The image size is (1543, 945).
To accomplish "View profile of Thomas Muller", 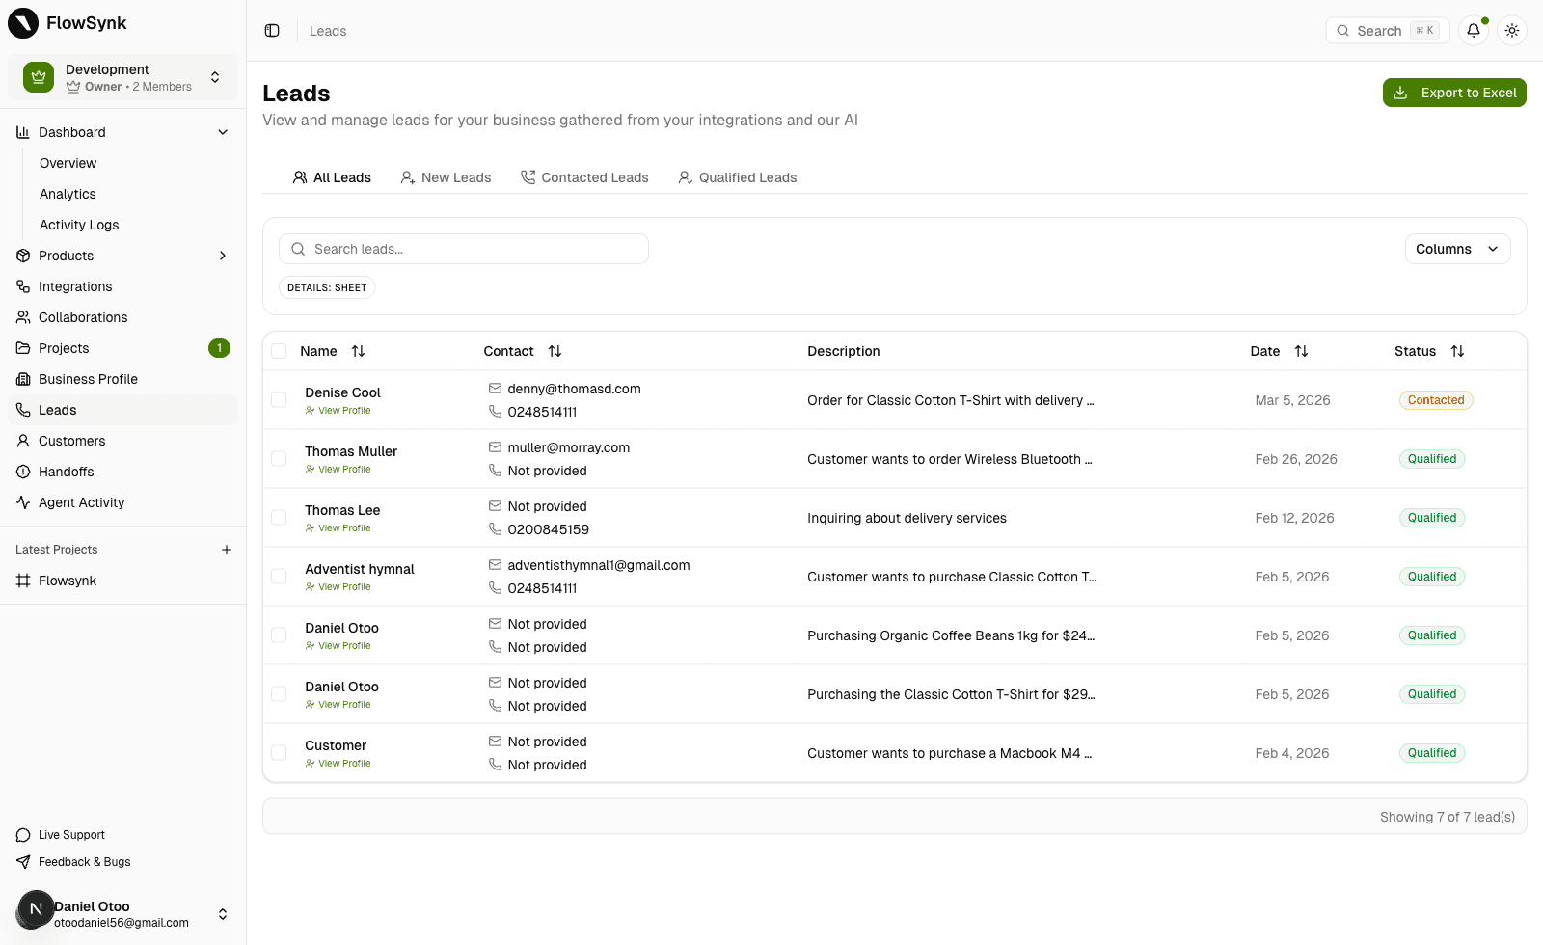I will click(x=343, y=470).
